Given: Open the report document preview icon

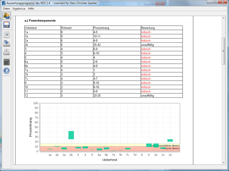Looking at the screenshot, I should tap(7, 35).
